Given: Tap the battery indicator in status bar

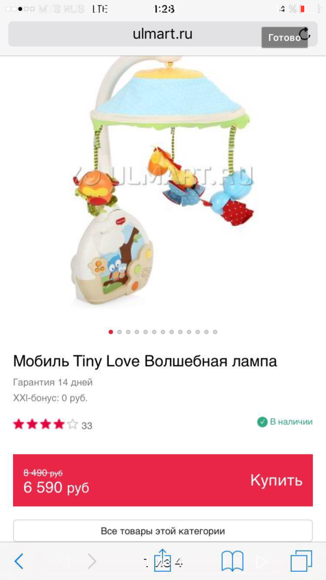Looking at the screenshot, I should coord(307,9).
